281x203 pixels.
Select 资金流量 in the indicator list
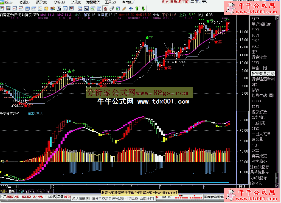pos(259,57)
